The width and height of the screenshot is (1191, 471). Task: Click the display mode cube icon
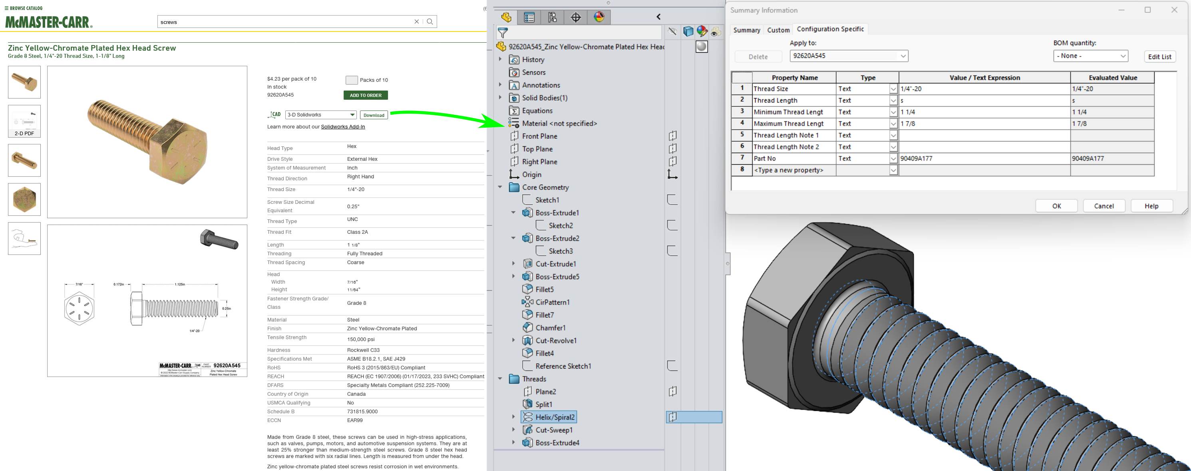(x=688, y=32)
